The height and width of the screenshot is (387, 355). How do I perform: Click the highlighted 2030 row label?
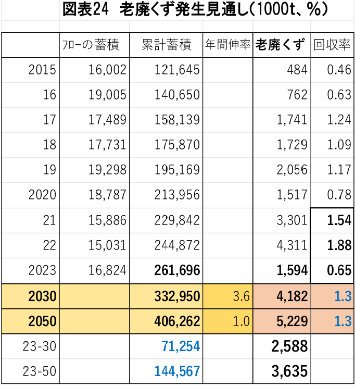tap(30, 296)
